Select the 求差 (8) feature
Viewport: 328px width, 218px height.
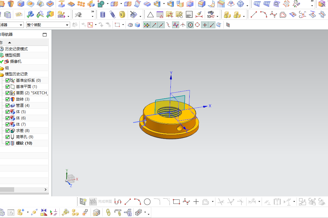tap(23, 131)
